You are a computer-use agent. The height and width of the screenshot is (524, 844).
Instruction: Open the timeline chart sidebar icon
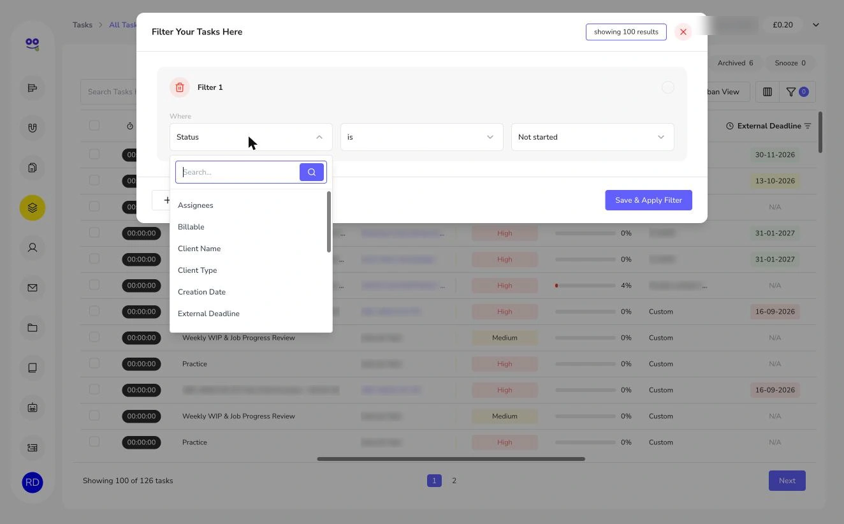[x=33, y=88]
